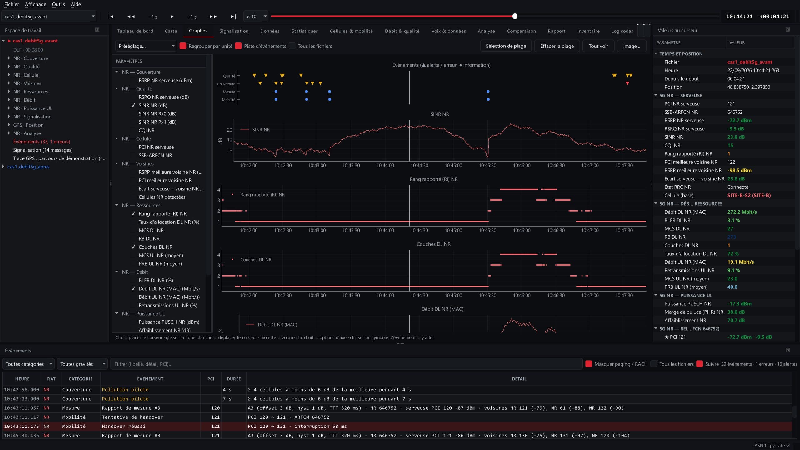Collapse the NR — Voisines parameter group
800x450 pixels.
tap(117, 163)
